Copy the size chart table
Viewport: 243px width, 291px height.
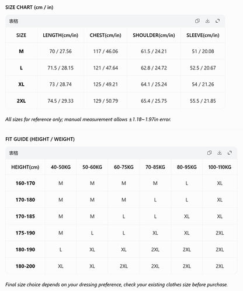pos(197,21)
